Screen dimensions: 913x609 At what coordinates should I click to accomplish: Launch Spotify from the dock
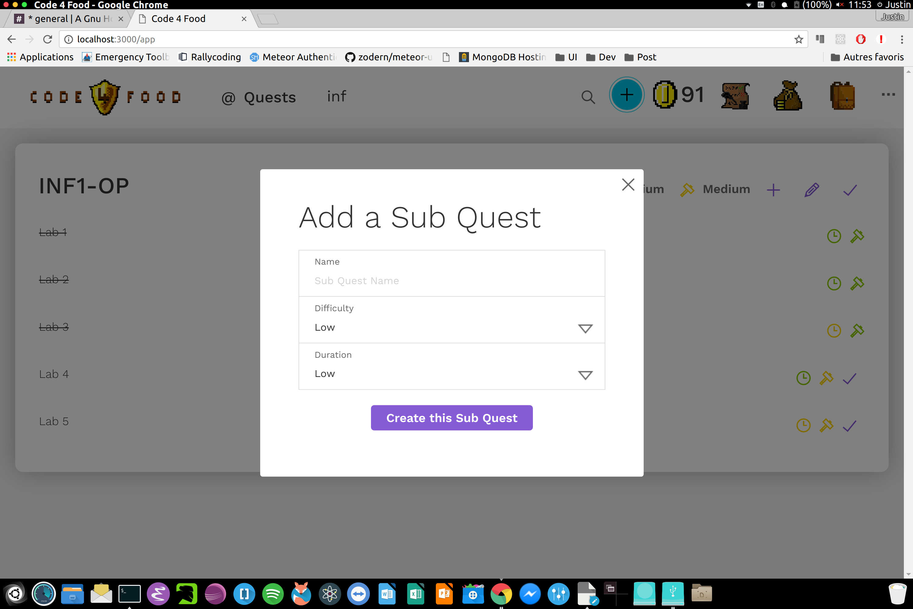click(x=272, y=593)
